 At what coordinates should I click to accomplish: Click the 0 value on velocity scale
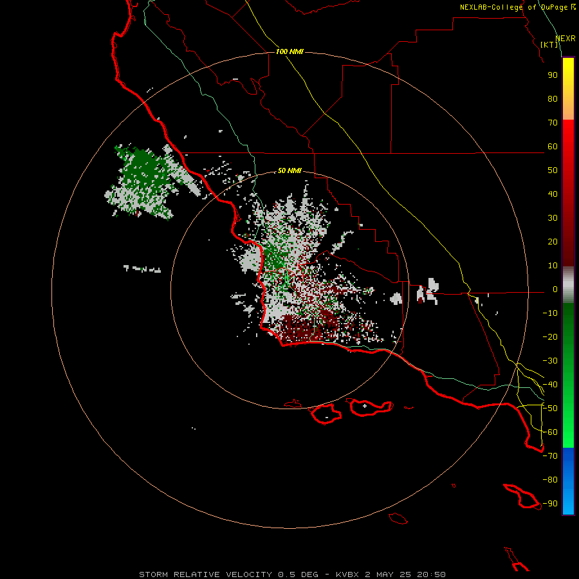click(555, 289)
